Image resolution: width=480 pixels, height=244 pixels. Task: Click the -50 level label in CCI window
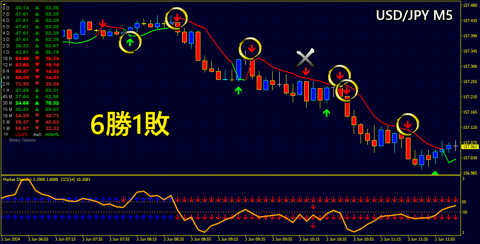click(x=464, y=212)
